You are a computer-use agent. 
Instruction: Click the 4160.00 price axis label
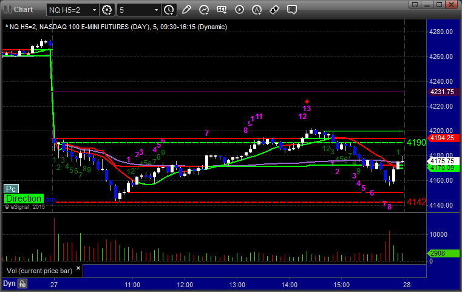[441, 180]
